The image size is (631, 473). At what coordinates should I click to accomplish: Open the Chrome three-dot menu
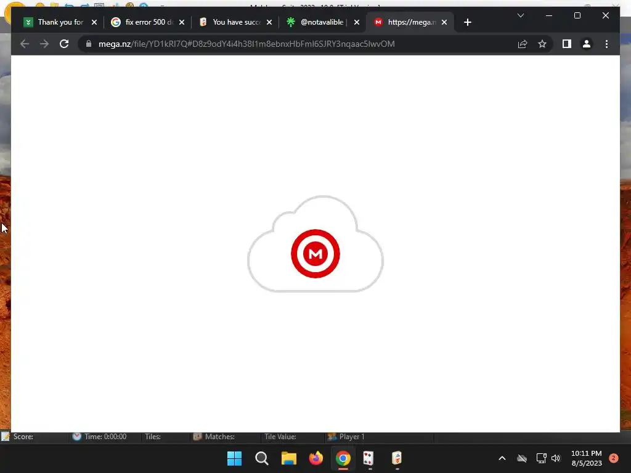coord(606,44)
